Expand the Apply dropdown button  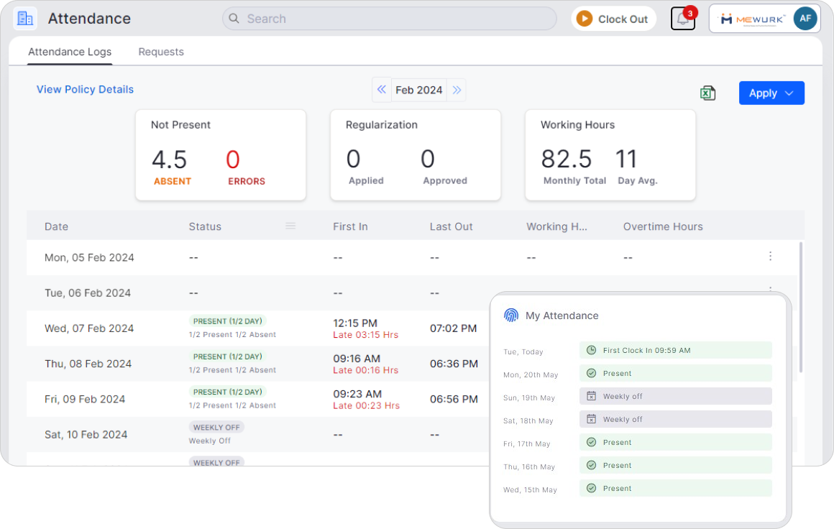click(x=771, y=93)
